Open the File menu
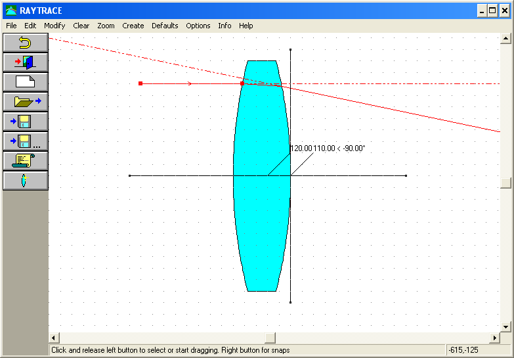This screenshot has width=514, height=358. [11, 26]
